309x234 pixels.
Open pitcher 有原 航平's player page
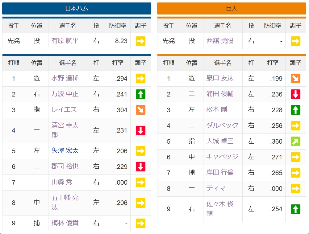pyautogui.click(x=65, y=41)
